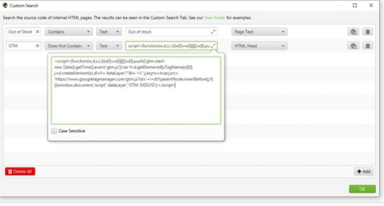Confirm with the OK button
This screenshot has width=384, height=206.
pos(362,189)
